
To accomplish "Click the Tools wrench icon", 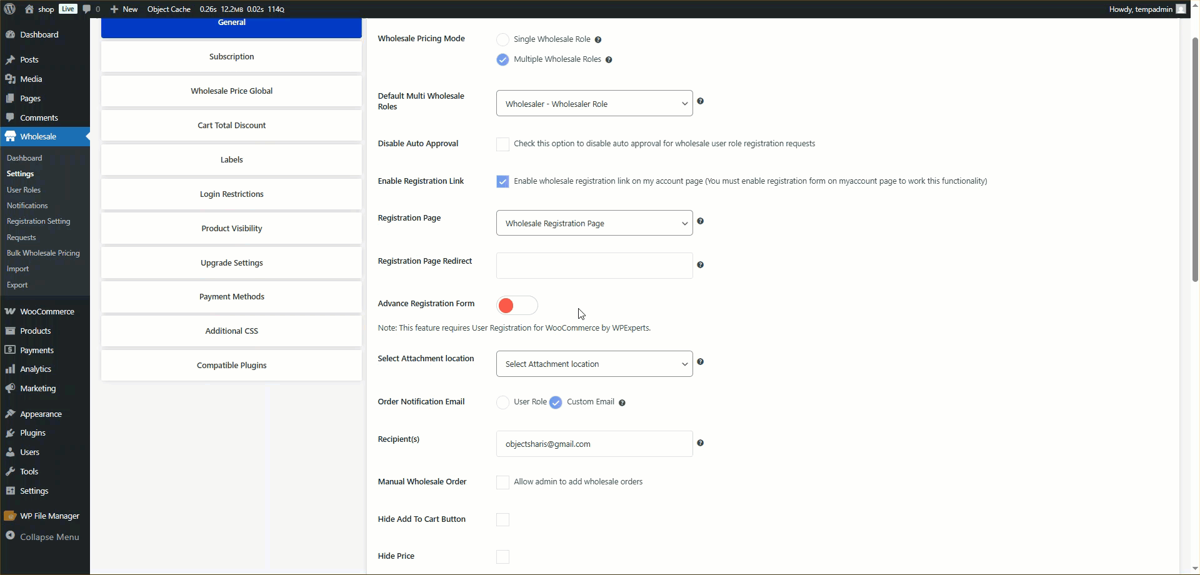I will (x=10, y=471).
